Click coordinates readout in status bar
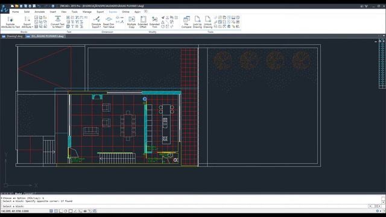386x217 pixels. click(x=14, y=211)
